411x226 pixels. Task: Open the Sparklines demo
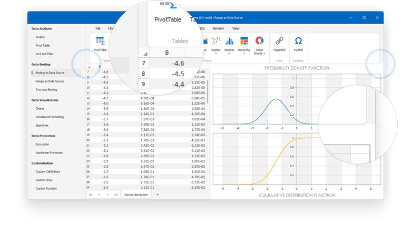42,125
